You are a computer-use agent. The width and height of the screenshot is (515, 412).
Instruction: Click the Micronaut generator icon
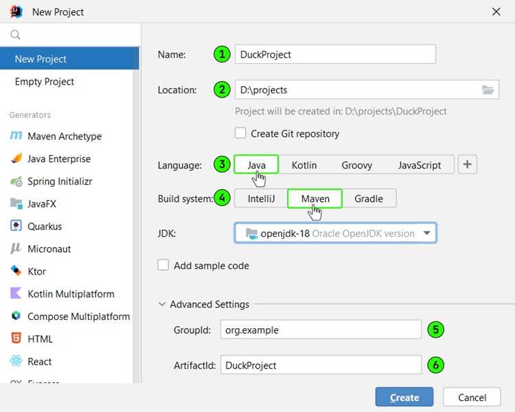(x=16, y=249)
